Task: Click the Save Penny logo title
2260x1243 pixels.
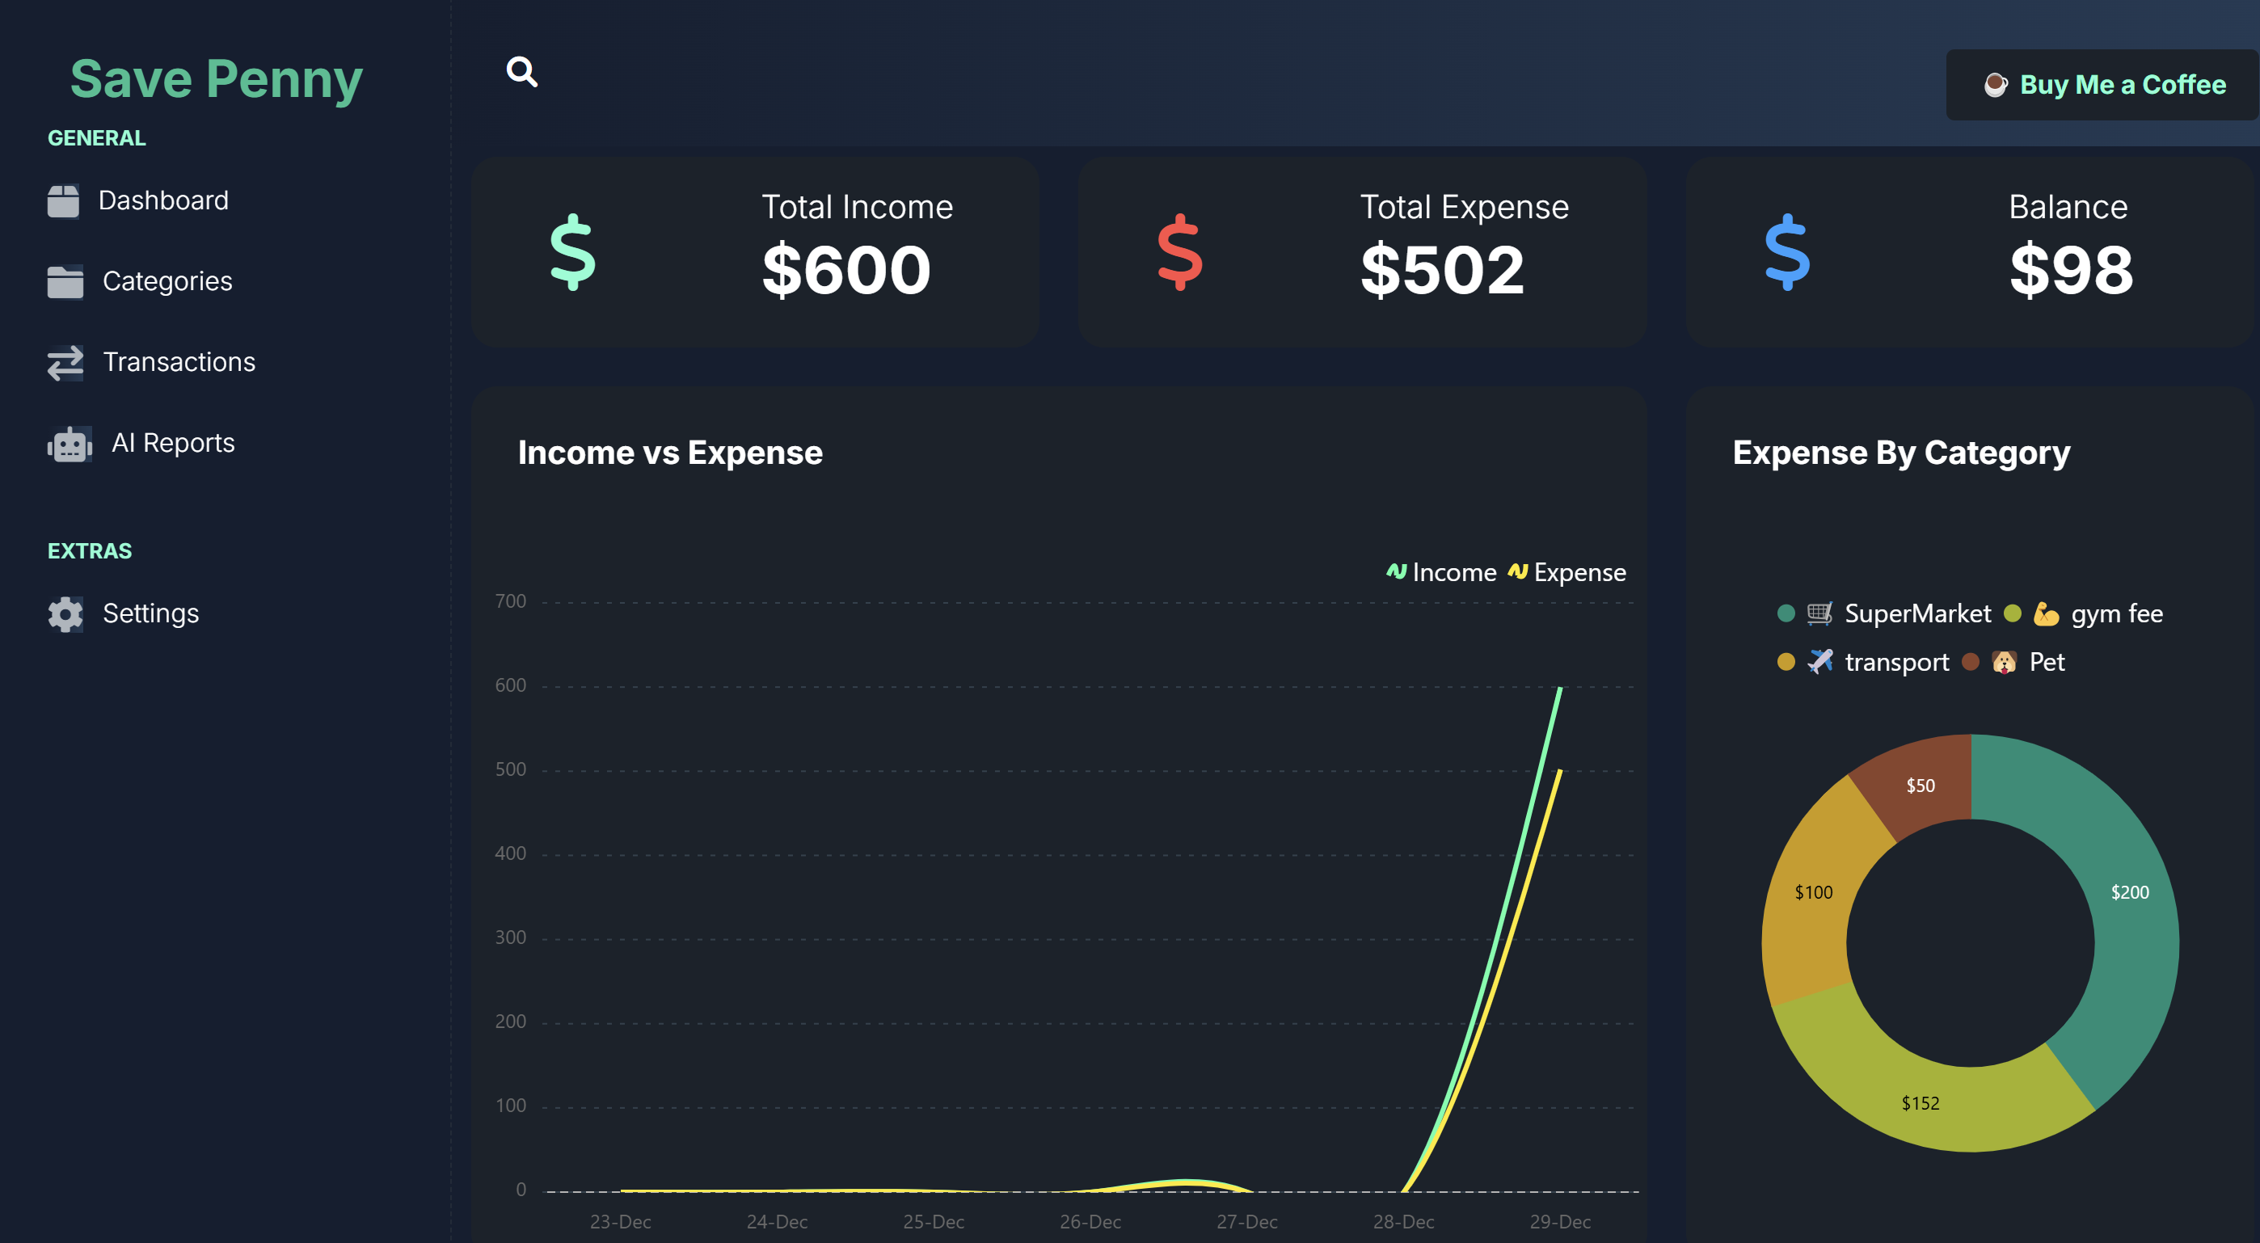Action: 216,79
